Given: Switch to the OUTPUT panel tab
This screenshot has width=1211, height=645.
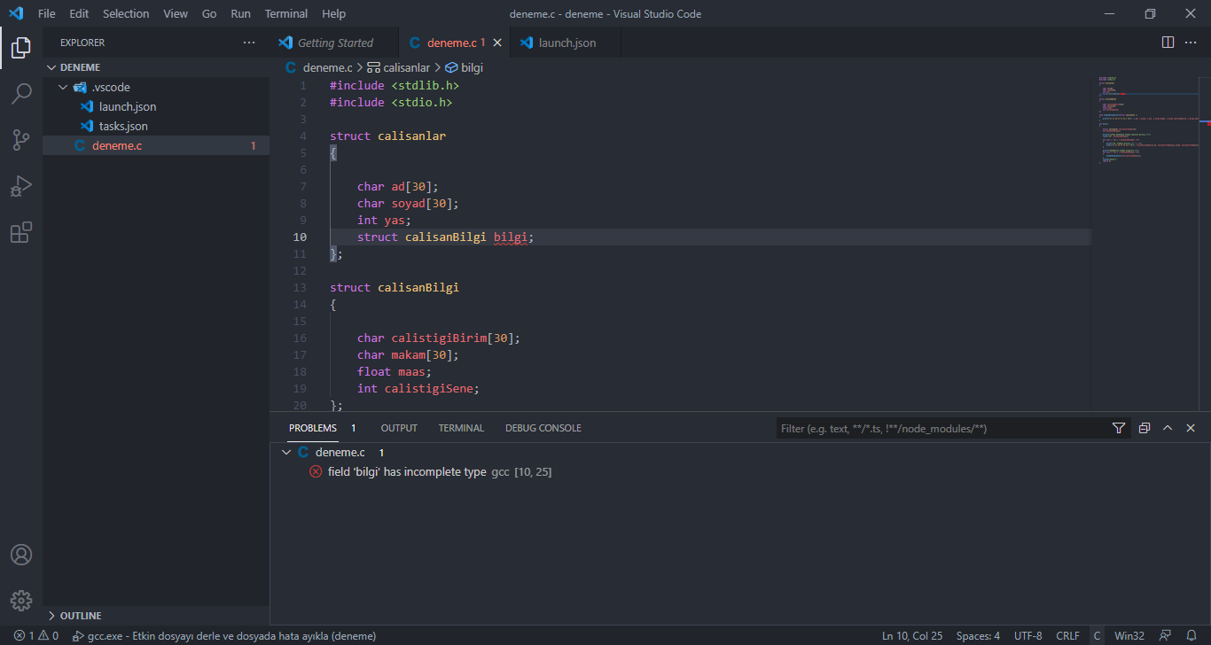Looking at the screenshot, I should (399, 428).
